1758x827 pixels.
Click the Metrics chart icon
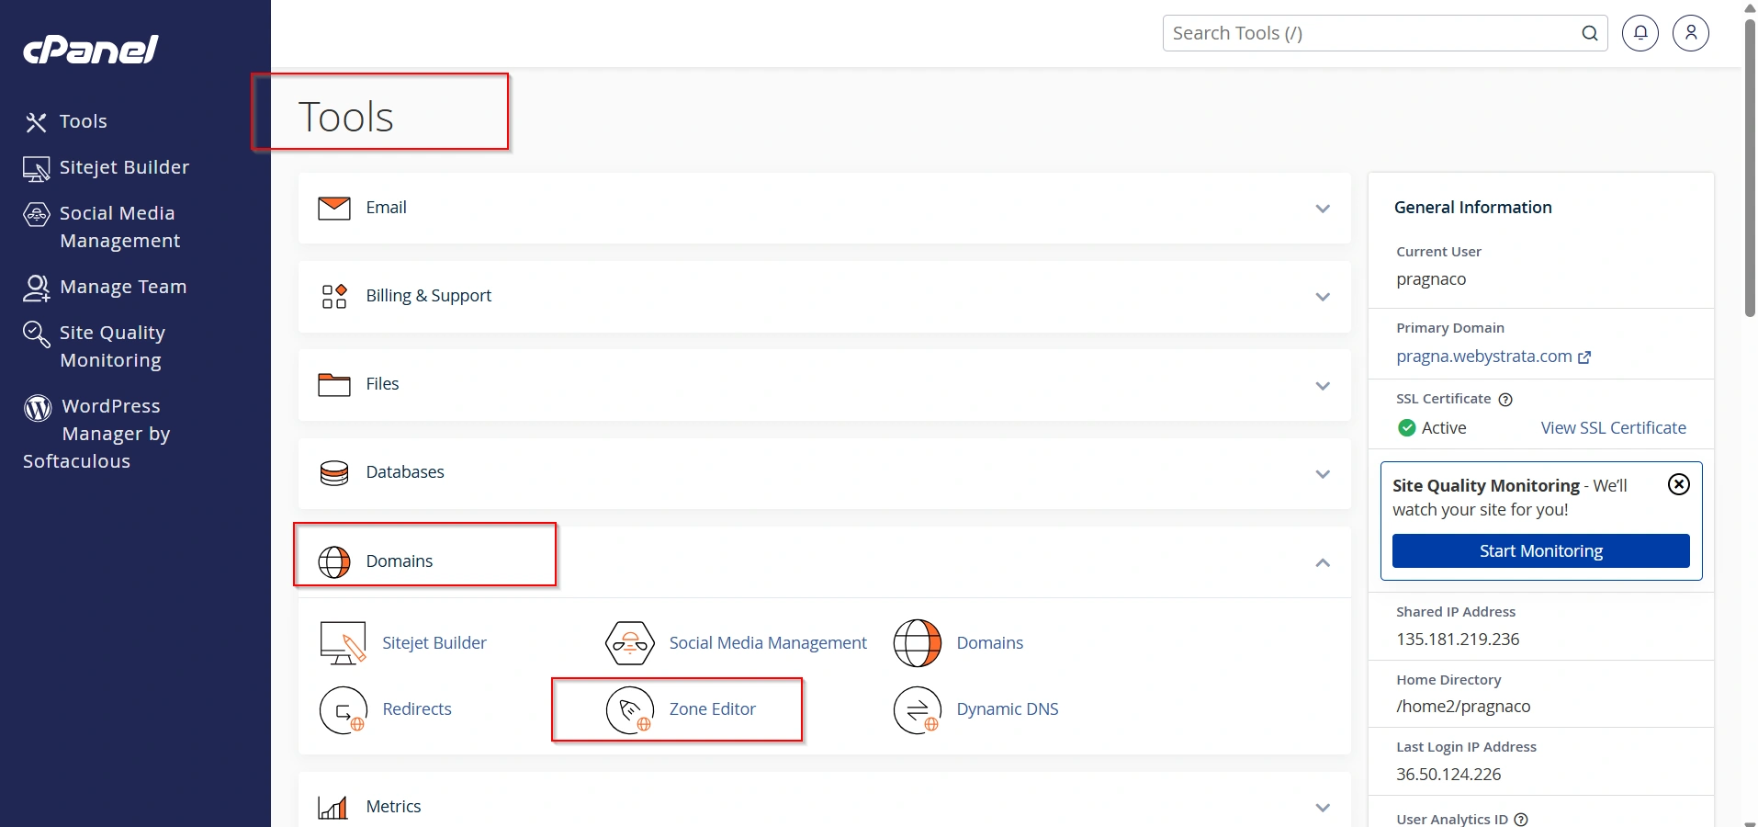click(332, 807)
